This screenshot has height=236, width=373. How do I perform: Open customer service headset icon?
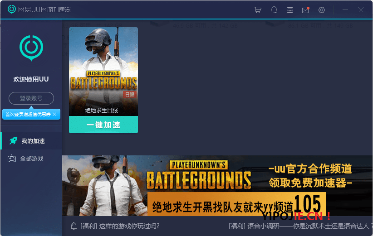274,10
